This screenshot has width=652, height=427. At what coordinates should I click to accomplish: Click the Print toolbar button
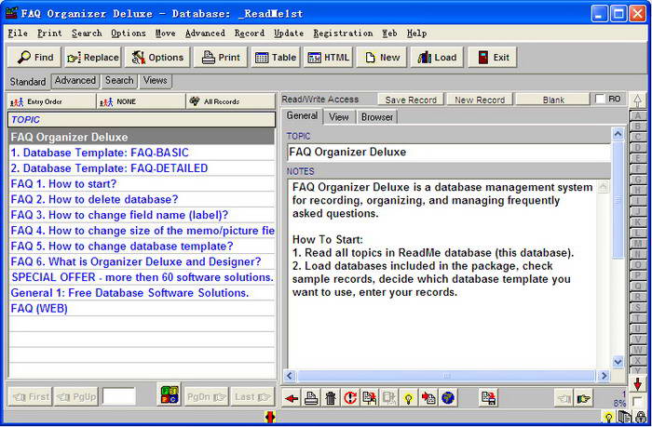coord(221,58)
